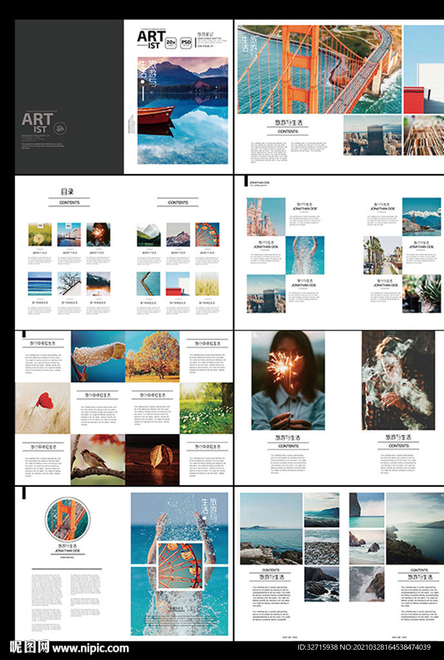444x660 pixels.
Task: Select the gray ART IST logo on the dark cover
Action: tap(37, 122)
